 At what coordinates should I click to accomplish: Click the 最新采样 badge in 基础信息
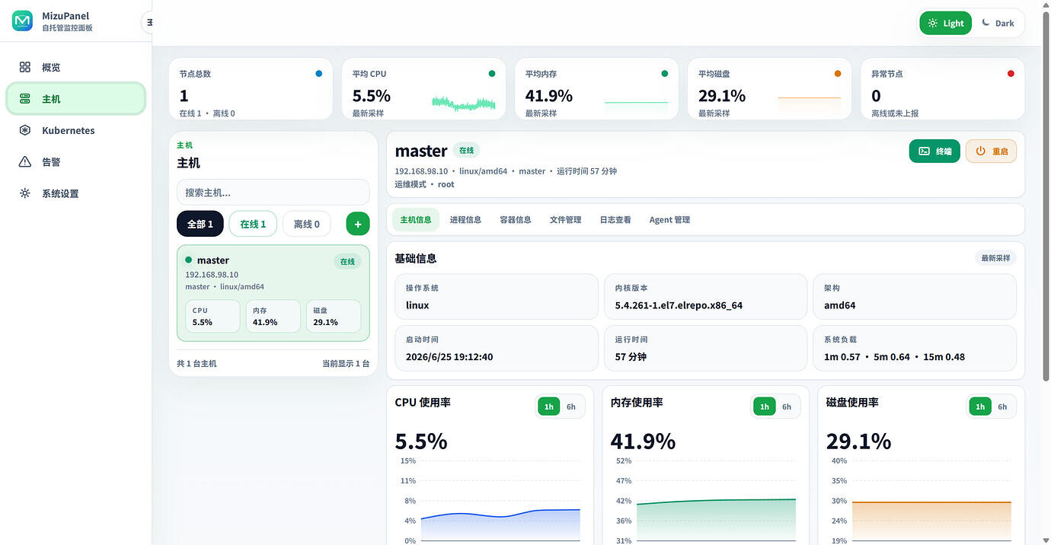[x=995, y=258]
